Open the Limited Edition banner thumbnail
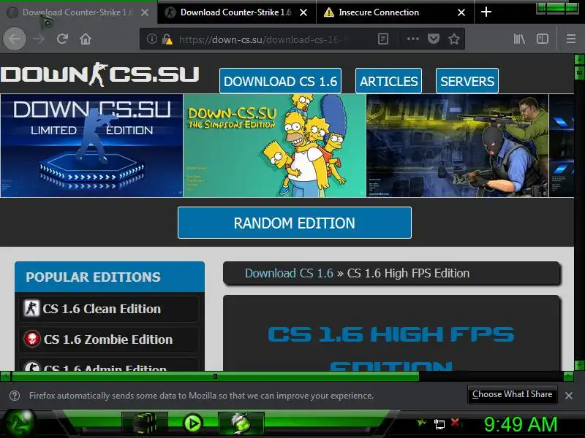The image size is (585, 438). (x=92, y=145)
